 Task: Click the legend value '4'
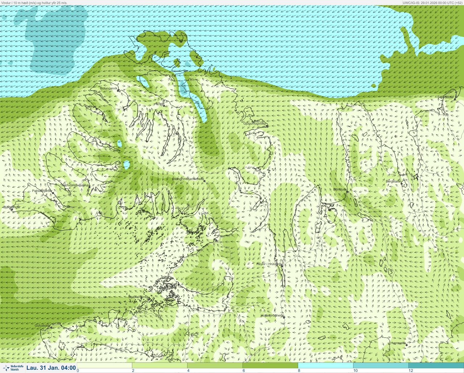coord(188,370)
